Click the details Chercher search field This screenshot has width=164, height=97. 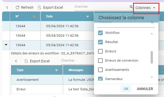point(77,61)
